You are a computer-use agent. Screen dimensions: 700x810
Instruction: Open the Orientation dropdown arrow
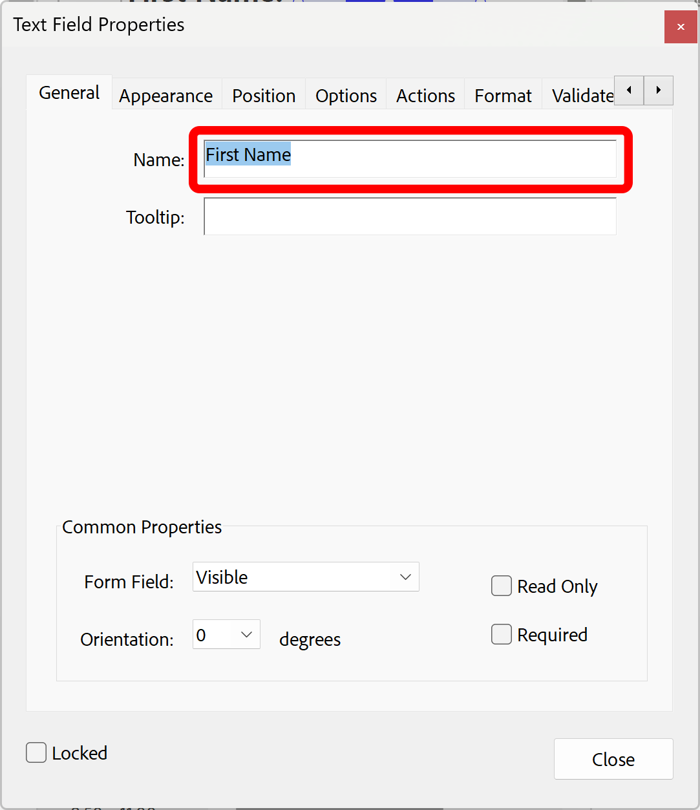click(x=246, y=634)
